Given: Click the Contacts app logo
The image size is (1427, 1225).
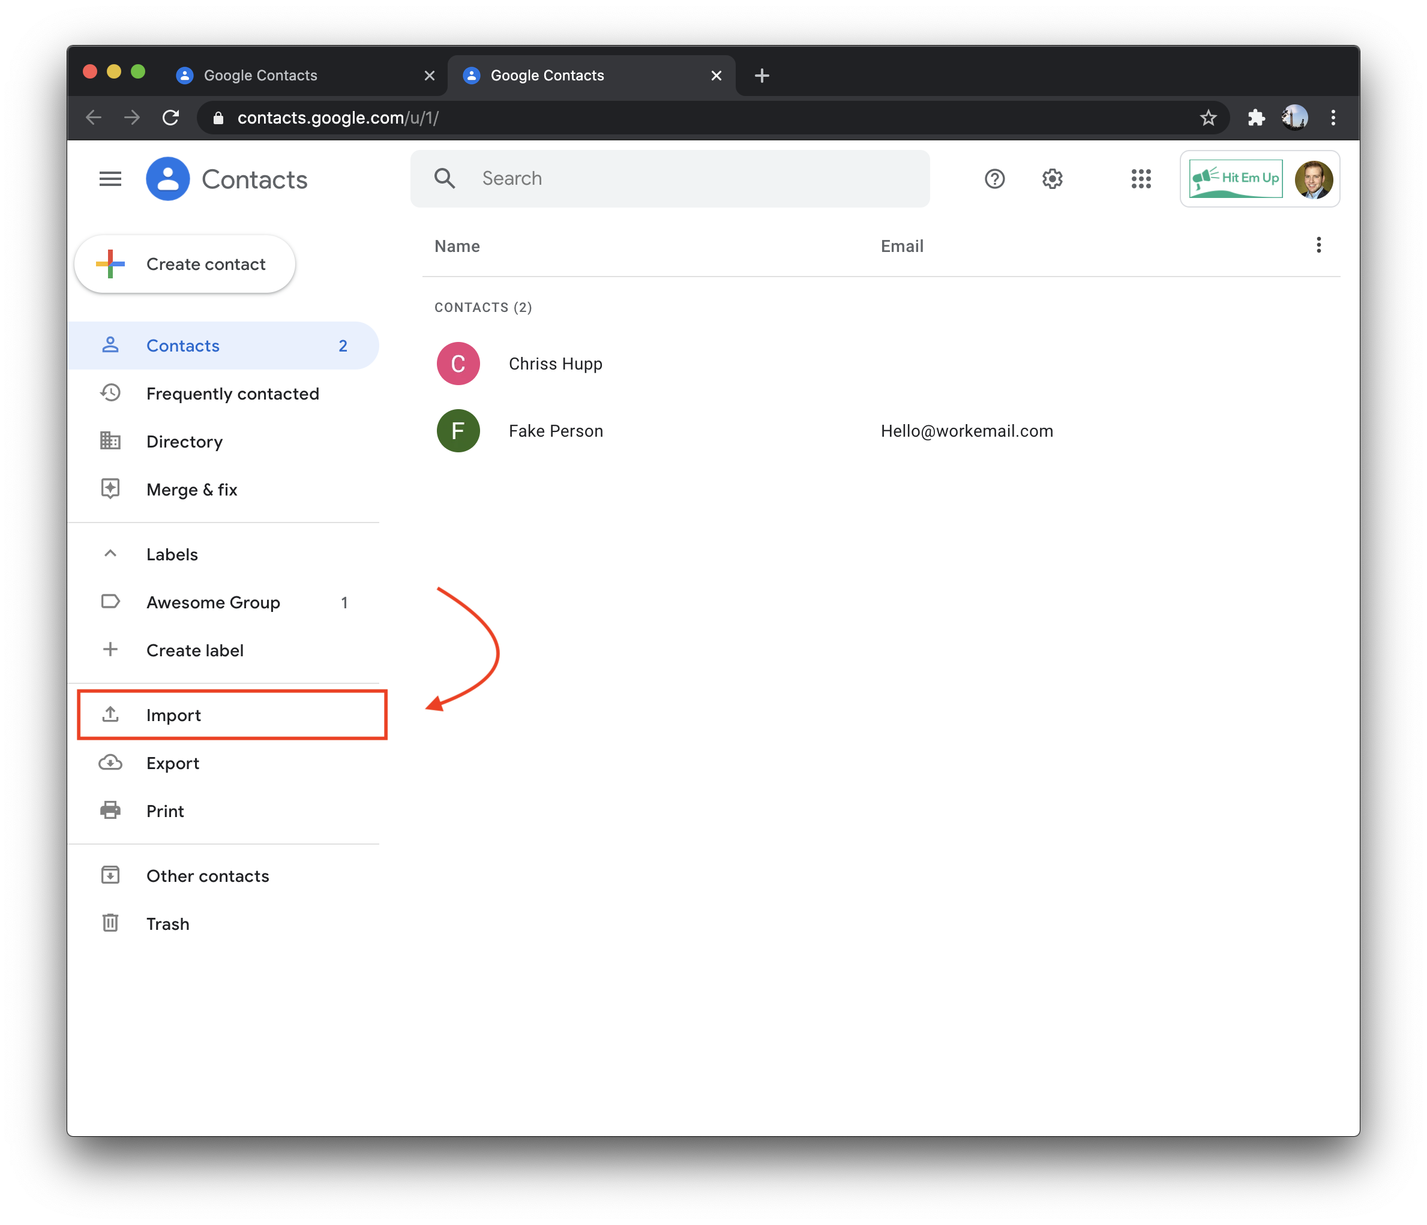Looking at the screenshot, I should (x=167, y=179).
